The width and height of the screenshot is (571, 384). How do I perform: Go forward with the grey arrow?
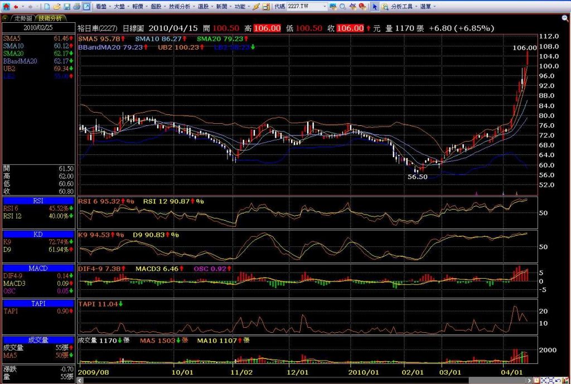click(30, 7)
